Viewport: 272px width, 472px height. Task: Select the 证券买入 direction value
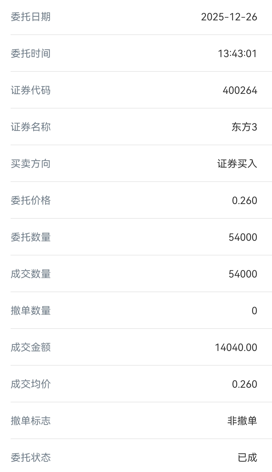(x=237, y=164)
